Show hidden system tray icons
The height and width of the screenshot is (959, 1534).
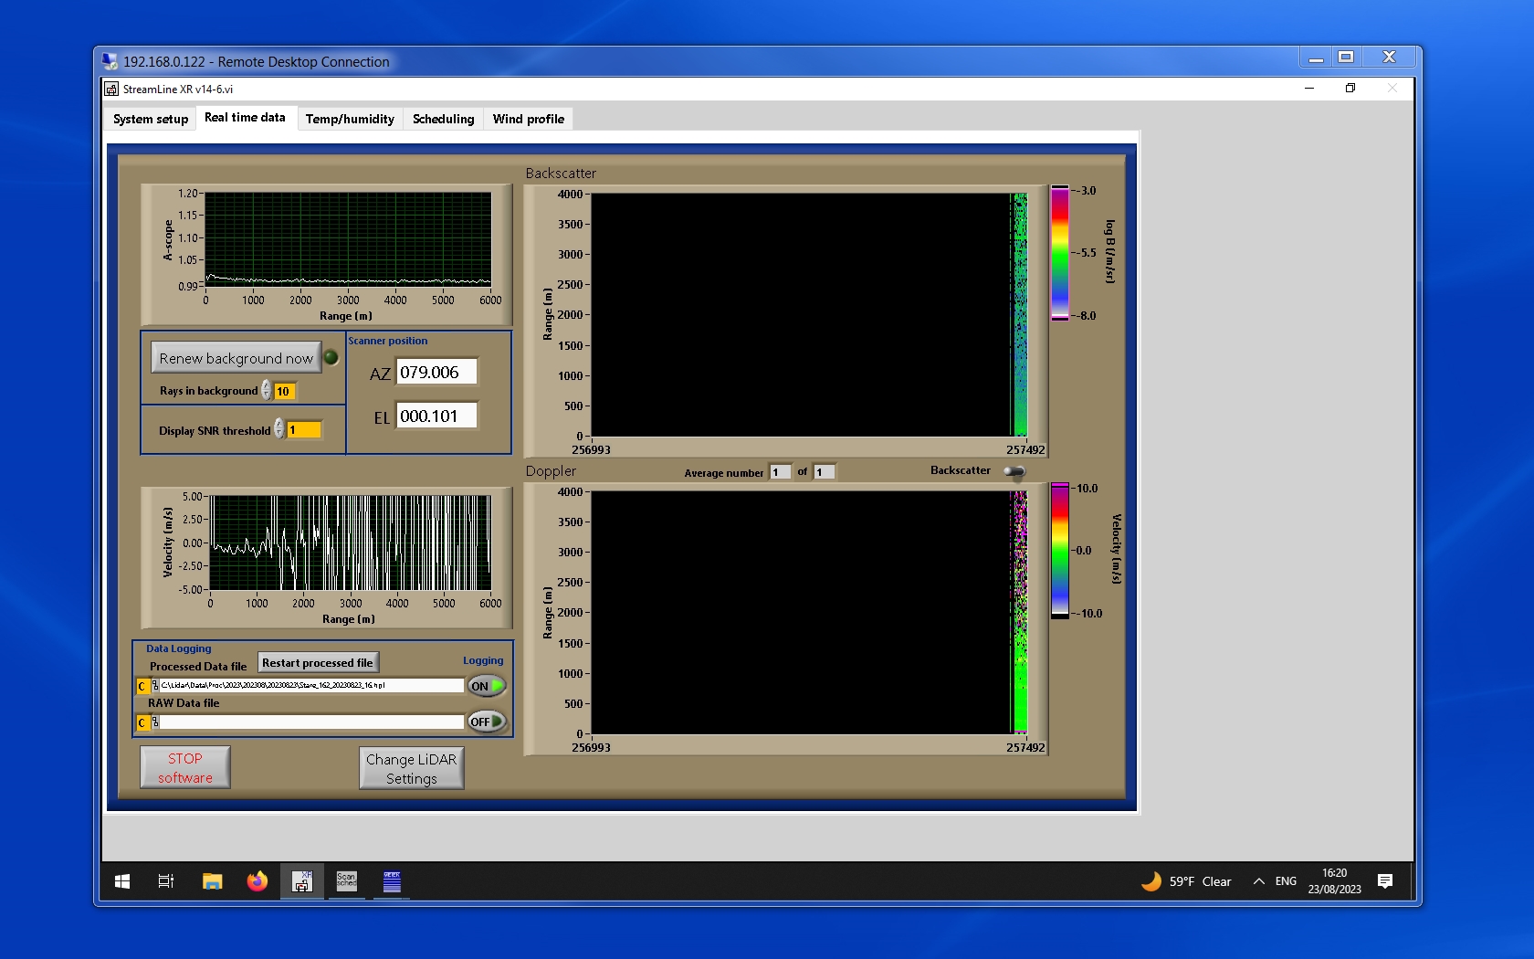(x=1259, y=881)
